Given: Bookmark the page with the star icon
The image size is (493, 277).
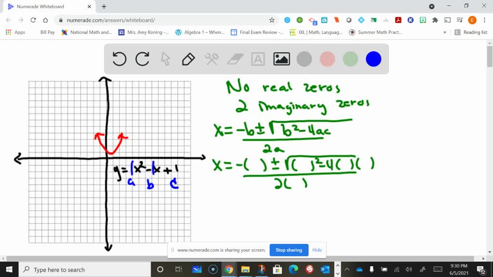Looking at the screenshot, I should click(272, 21).
